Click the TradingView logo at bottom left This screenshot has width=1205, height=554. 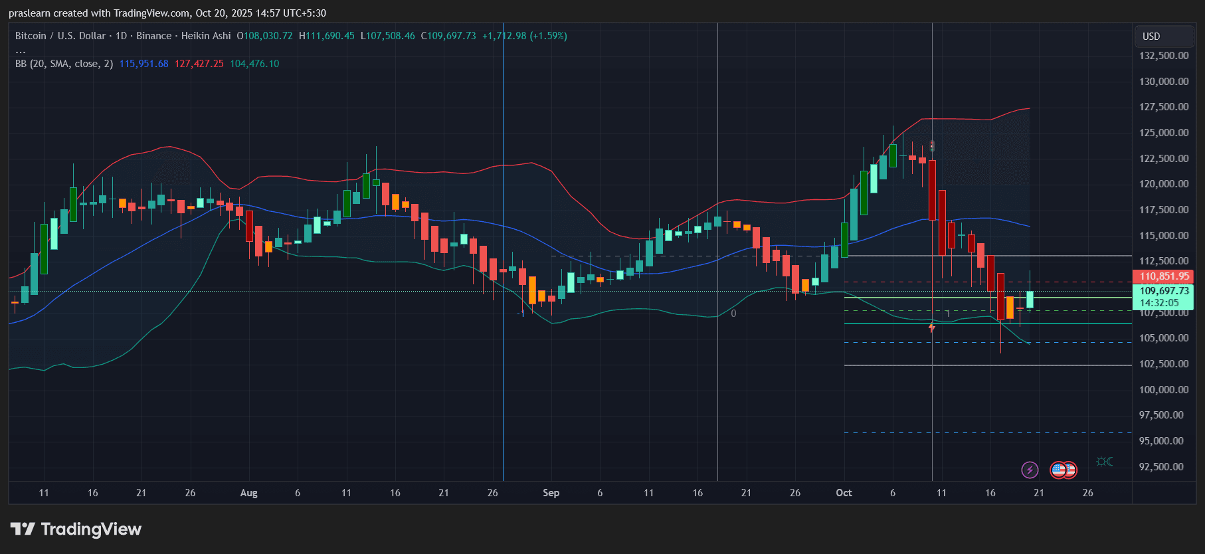pos(76,529)
